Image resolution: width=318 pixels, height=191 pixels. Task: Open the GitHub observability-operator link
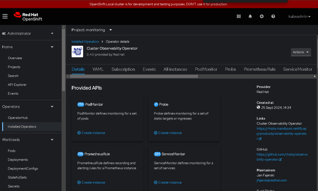click(x=282, y=157)
